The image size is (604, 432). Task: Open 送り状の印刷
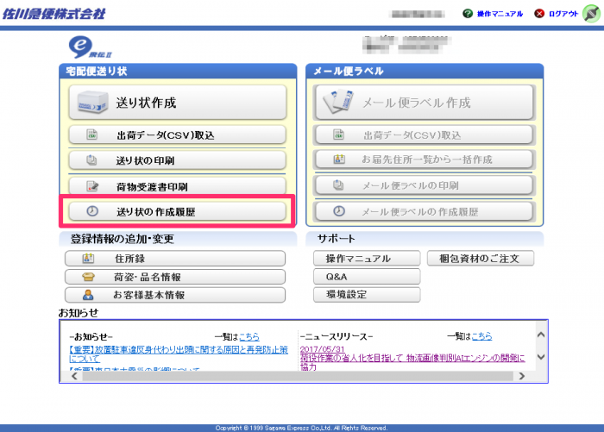click(178, 160)
